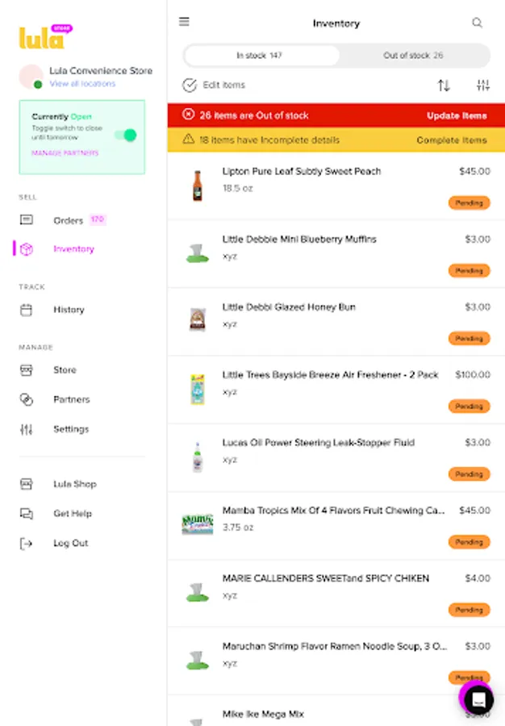This screenshot has width=505, height=726.
Task: Click the Log Out icon
Action: [x=27, y=543]
